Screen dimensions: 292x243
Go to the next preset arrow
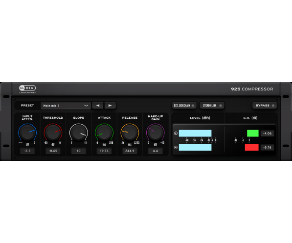110,106
